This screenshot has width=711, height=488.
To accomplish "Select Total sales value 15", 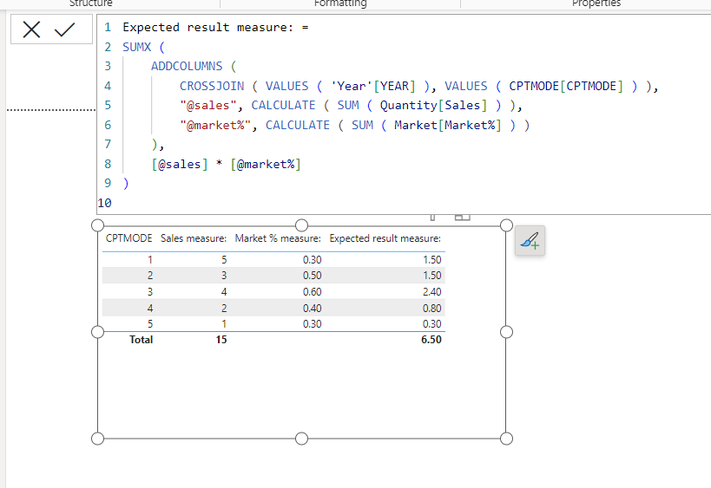I will point(221,340).
